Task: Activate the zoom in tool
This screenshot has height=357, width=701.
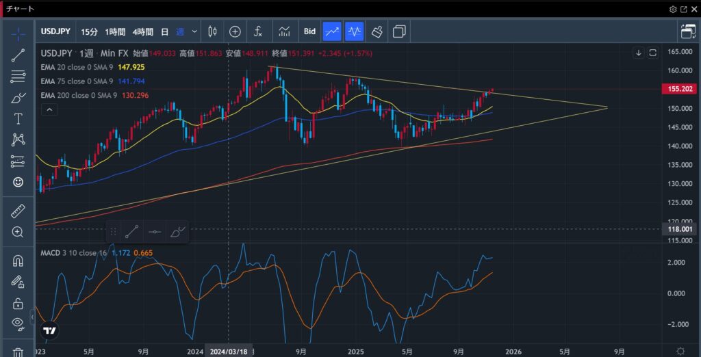Action: tap(18, 232)
